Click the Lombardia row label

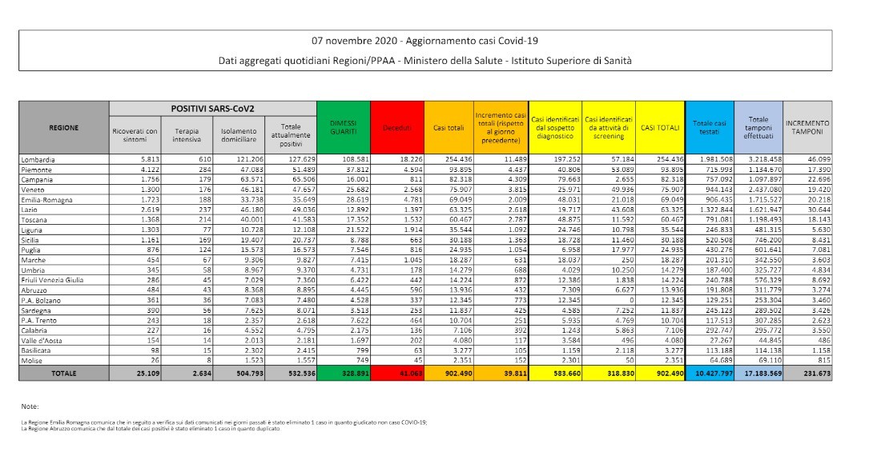pos(42,160)
